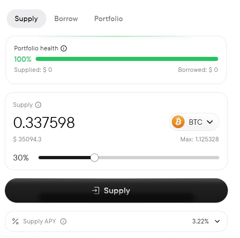Click the grey unfilled part of the supply slider
This screenshot has width=240, height=238.
coord(159,158)
